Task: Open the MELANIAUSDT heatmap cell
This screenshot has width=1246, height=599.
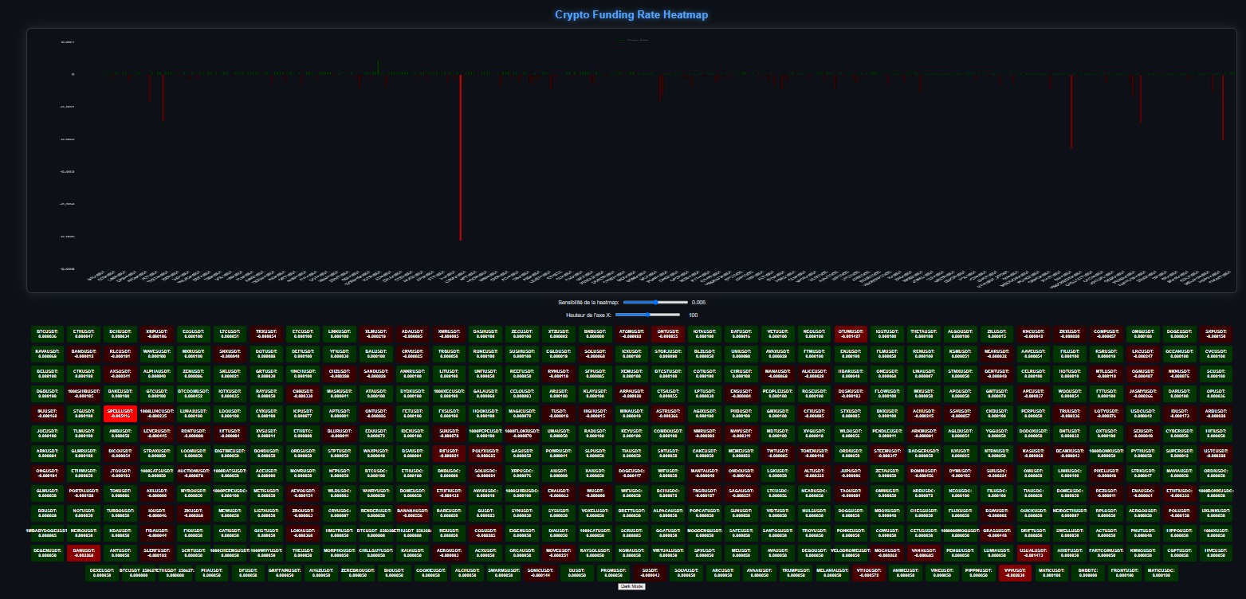Action: (x=832, y=572)
